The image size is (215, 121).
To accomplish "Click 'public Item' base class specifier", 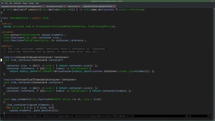I will [x=41, y=18].
